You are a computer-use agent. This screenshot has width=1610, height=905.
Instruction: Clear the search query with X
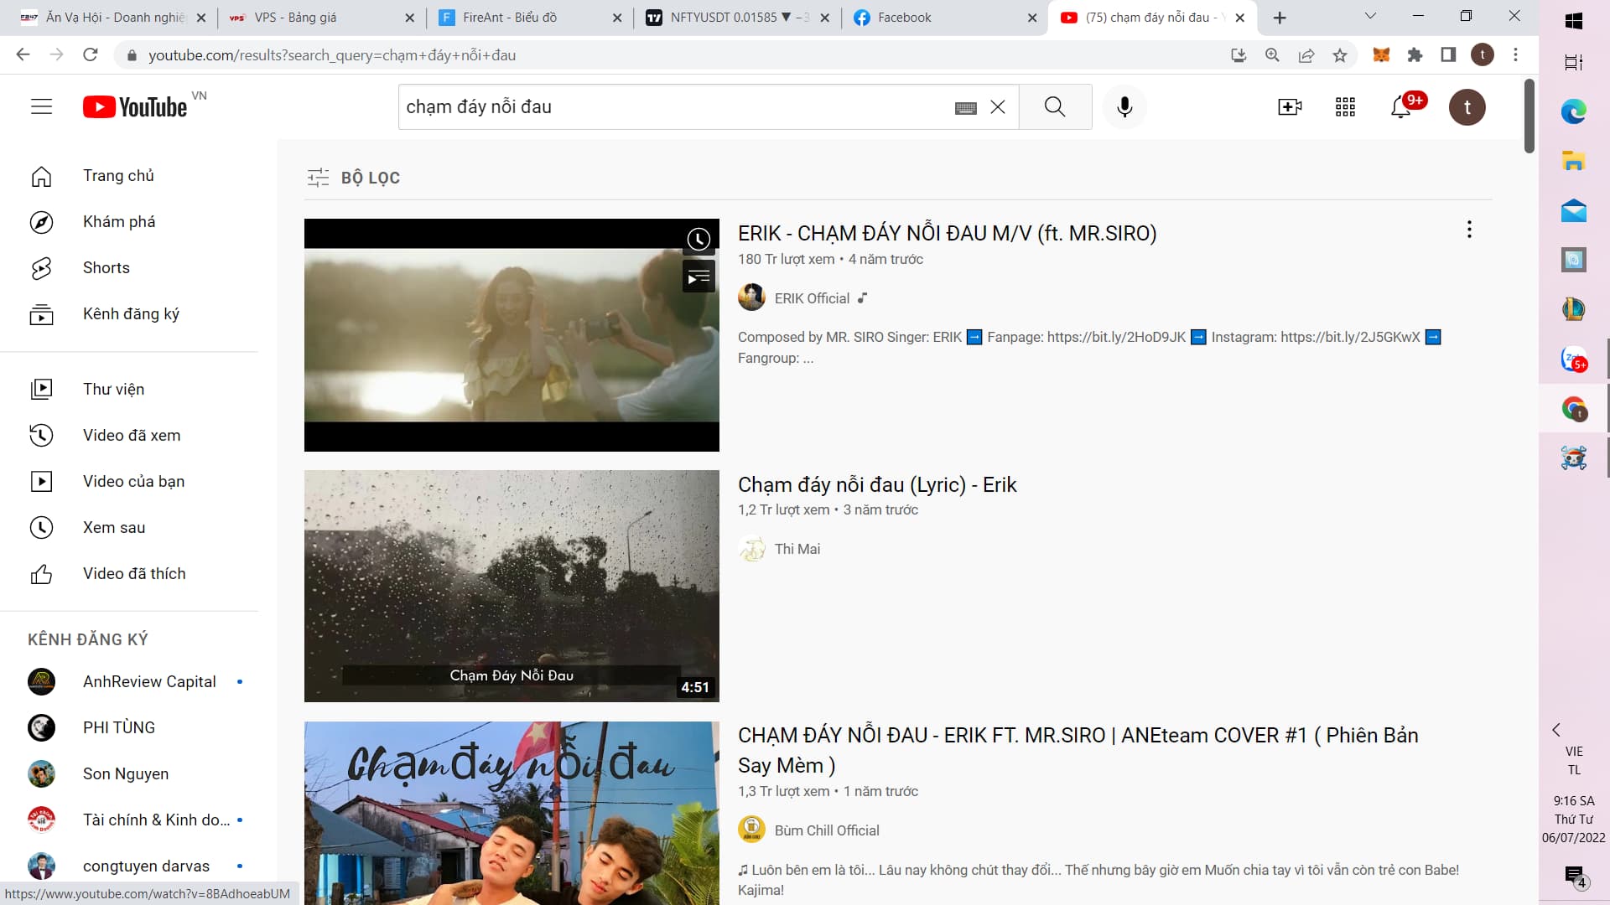[x=998, y=106]
